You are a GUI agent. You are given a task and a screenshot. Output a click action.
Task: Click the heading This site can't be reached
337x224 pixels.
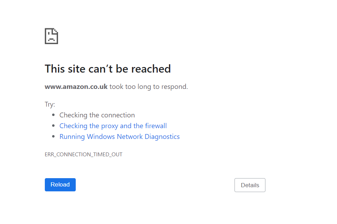pos(108,69)
